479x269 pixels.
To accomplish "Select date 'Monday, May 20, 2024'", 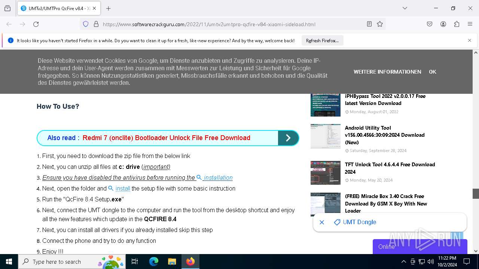I will coord(371,180).
